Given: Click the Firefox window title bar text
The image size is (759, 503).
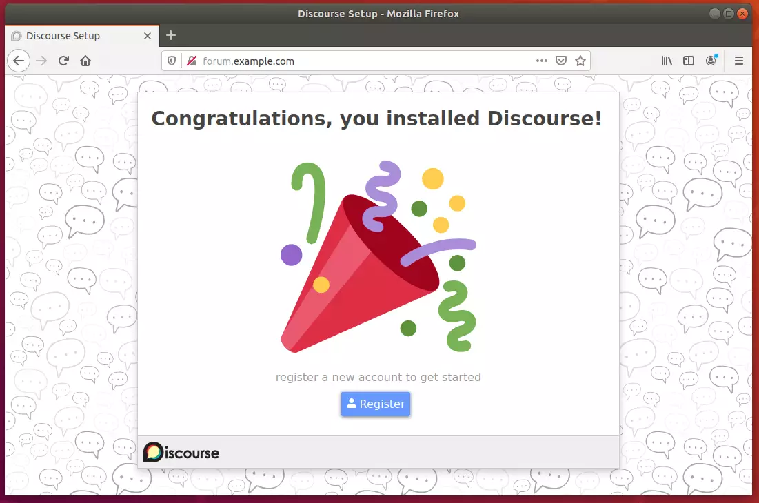Looking at the screenshot, I should 378,14.
